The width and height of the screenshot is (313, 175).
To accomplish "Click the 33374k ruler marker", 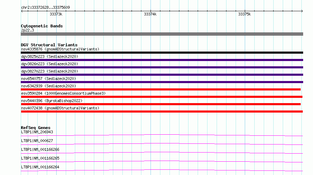I will click(150, 14).
